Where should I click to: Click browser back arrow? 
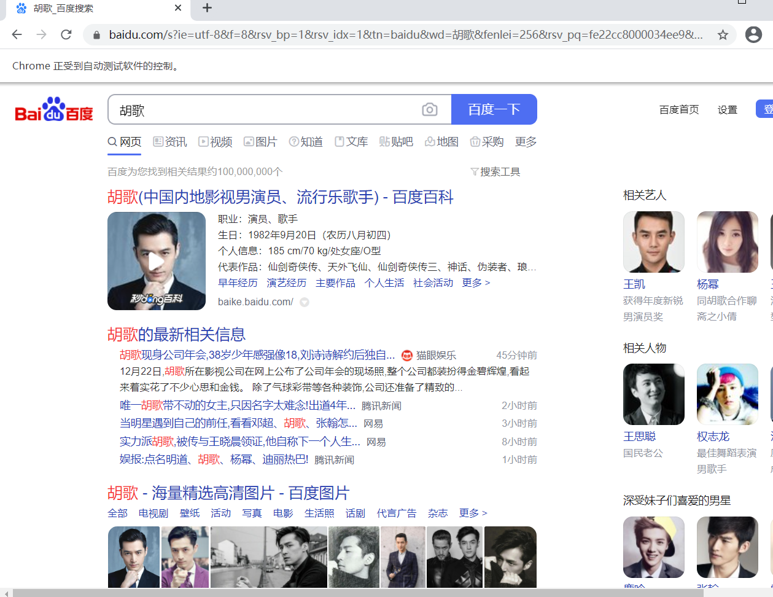tap(17, 34)
